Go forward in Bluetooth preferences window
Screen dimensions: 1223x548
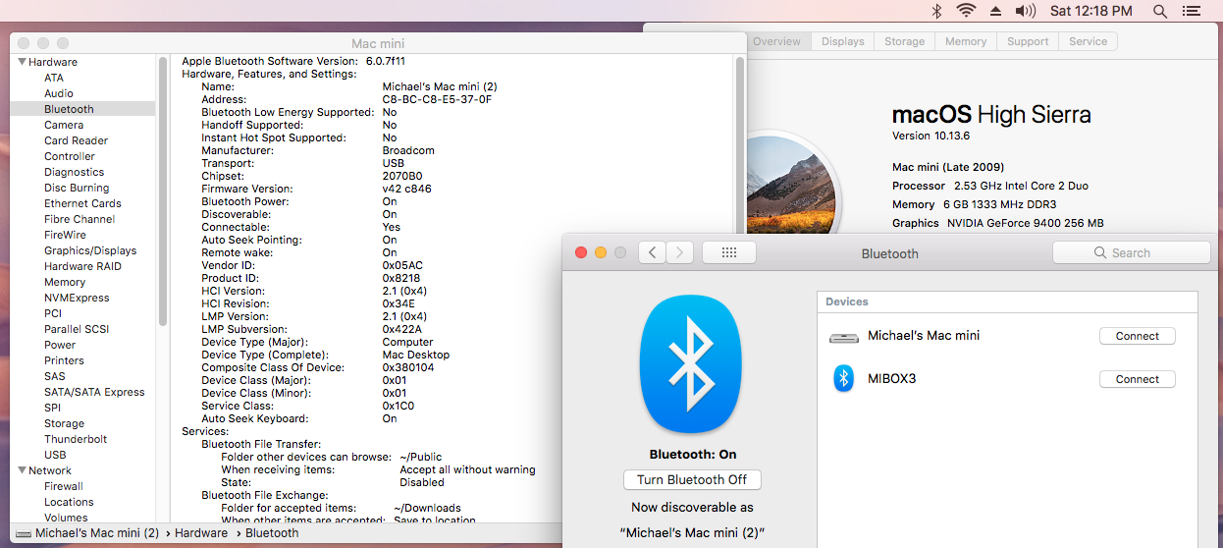[x=680, y=252]
